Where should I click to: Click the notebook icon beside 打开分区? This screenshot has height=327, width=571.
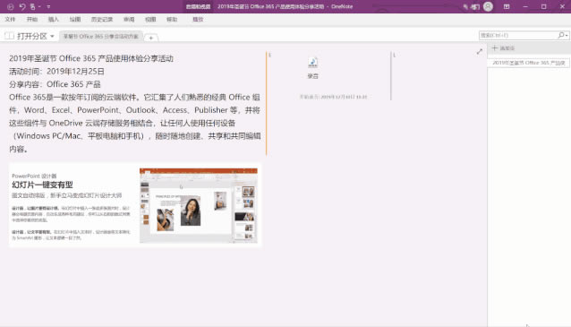tap(10, 36)
